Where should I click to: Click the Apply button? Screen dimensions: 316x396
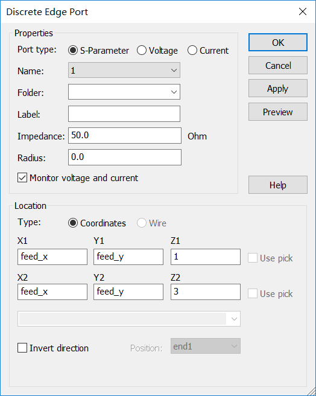278,88
